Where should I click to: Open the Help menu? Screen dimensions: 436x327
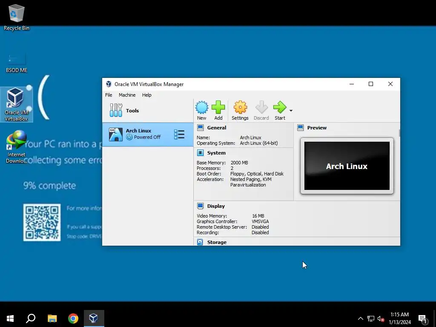pyautogui.click(x=146, y=95)
